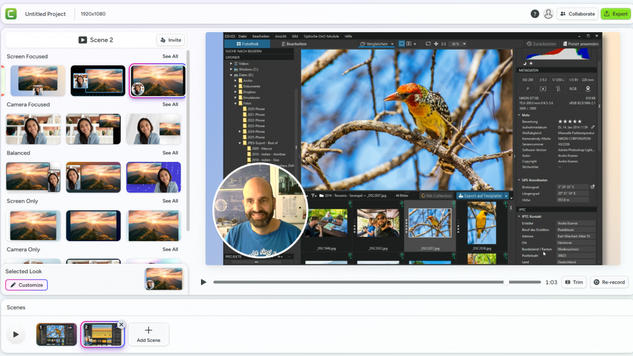The width and height of the screenshot is (633, 356).
Task: Open the help question mark icon
Action: [x=535, y=14]
